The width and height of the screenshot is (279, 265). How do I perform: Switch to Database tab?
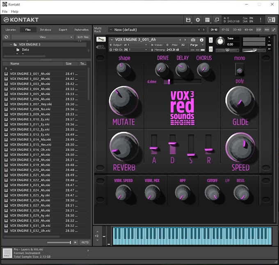tap(46, 30)
